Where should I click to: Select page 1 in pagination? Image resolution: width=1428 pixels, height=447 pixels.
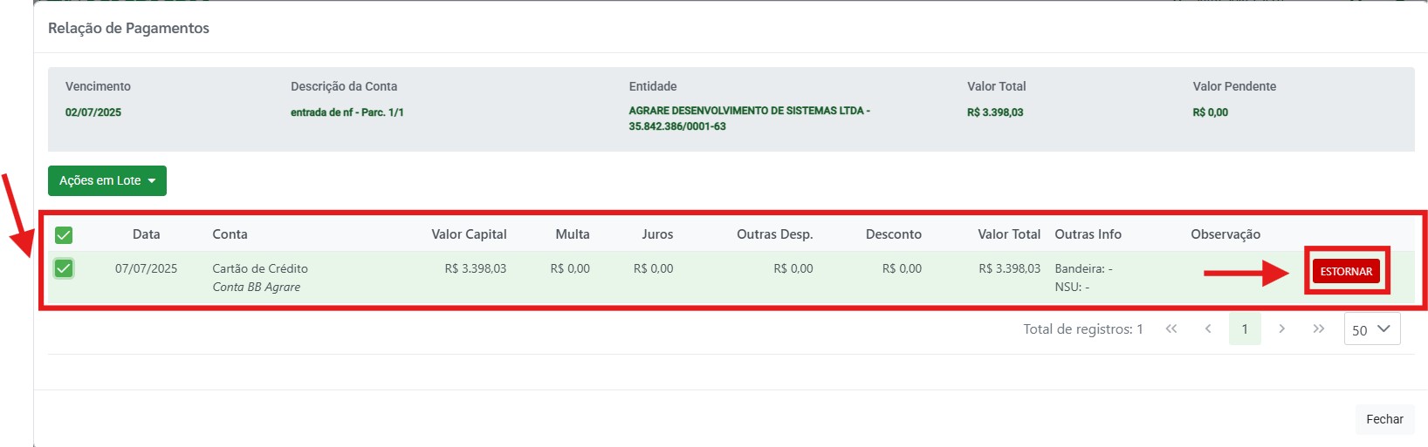coord(1245,328)
